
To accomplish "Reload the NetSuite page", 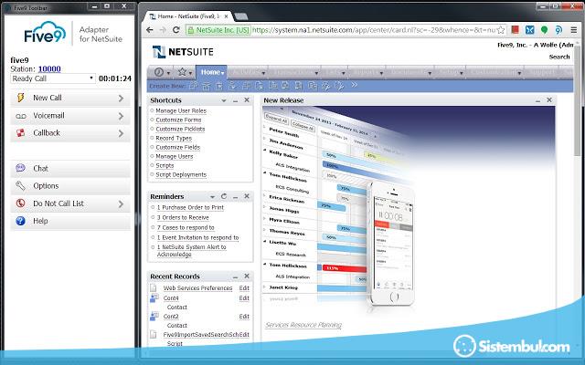I will click(176, 30).
